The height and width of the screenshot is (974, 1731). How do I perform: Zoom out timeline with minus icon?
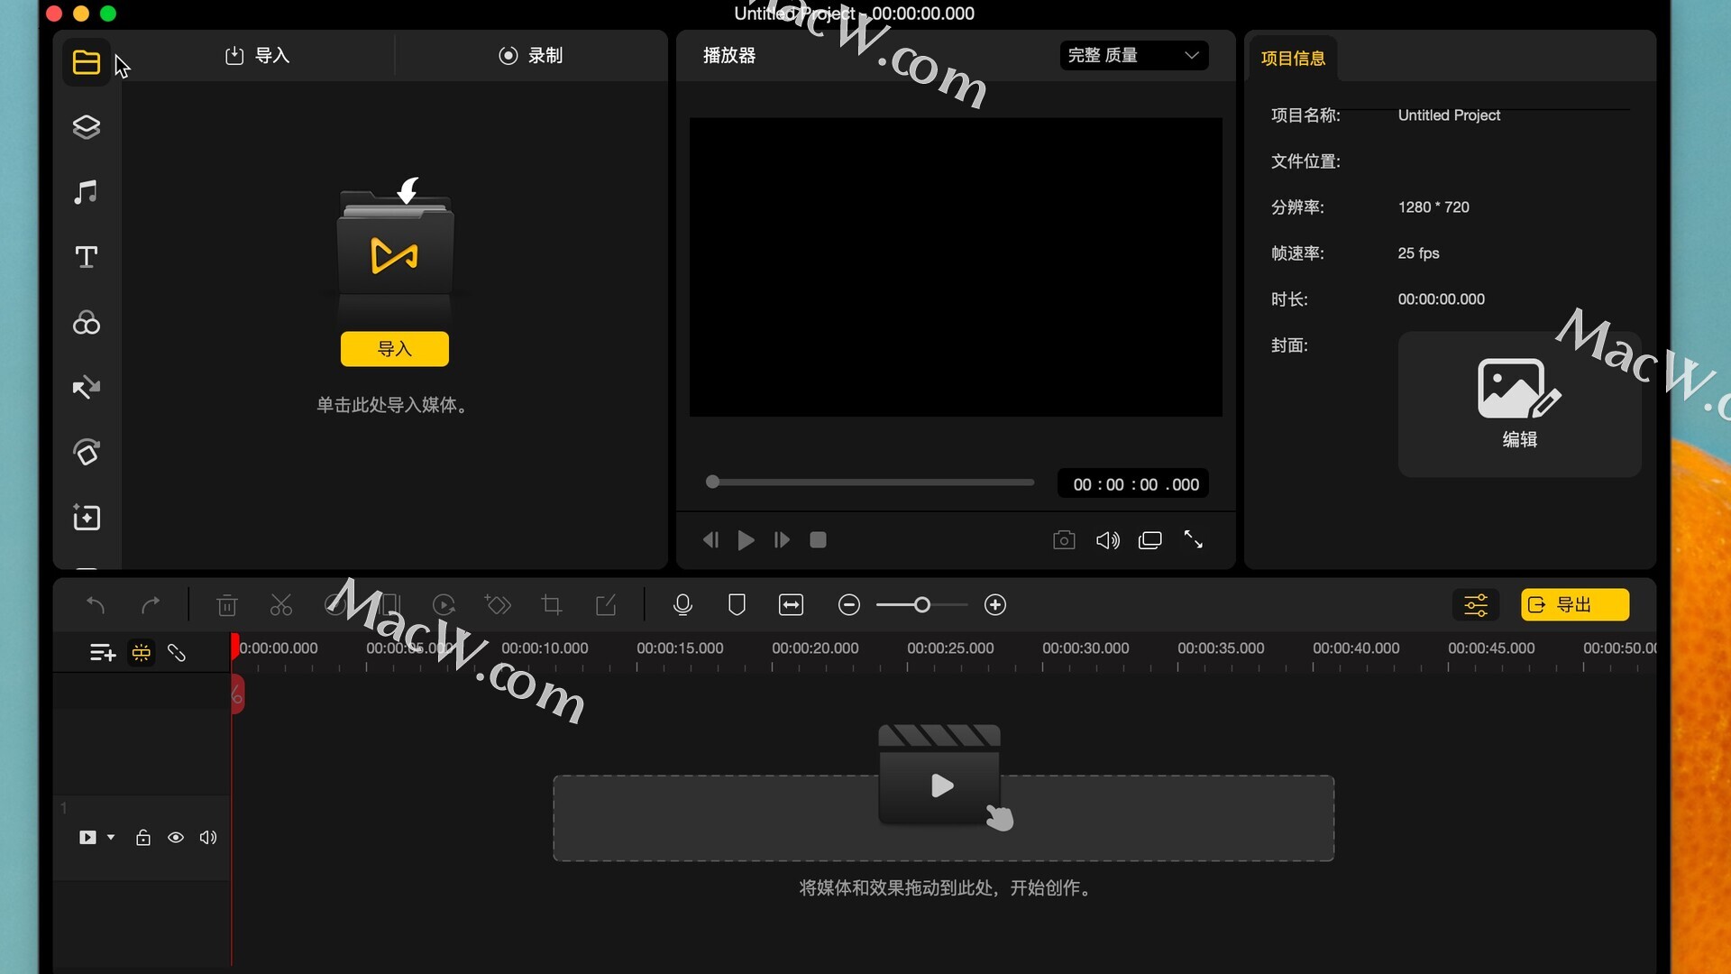click(848, 605)
